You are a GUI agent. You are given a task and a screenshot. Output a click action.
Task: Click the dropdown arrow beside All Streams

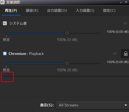pos(126,105)
